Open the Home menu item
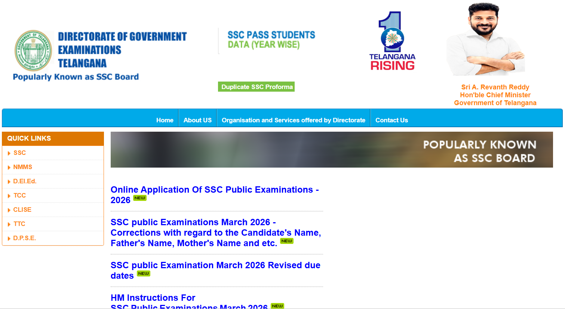 165,120
